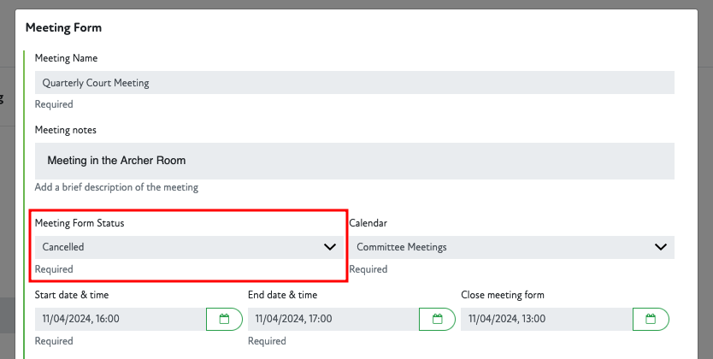This screenshot has height=359, width=713.
Task: Click the Meeting Name text field
Action: click(x=354, y=83)
